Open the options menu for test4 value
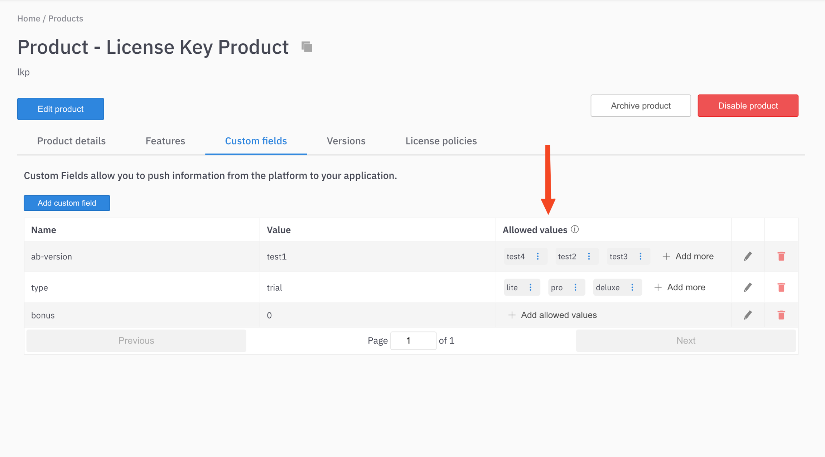This screenshot has width=825, height=457. [x=537, y=256]
